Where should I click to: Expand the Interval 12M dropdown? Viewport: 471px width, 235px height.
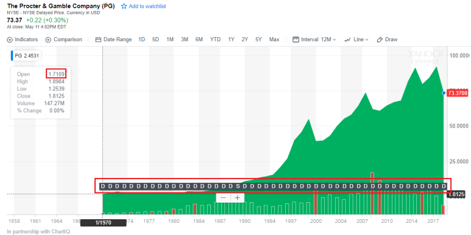point(319,39)
